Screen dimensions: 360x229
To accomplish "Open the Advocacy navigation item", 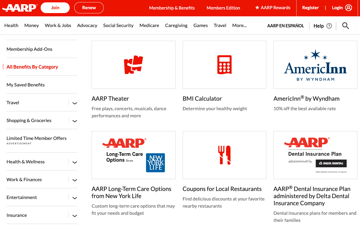I will [87, 26].
